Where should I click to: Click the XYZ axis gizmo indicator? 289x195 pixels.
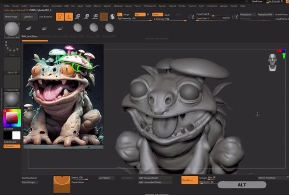[x=281, y=54]
